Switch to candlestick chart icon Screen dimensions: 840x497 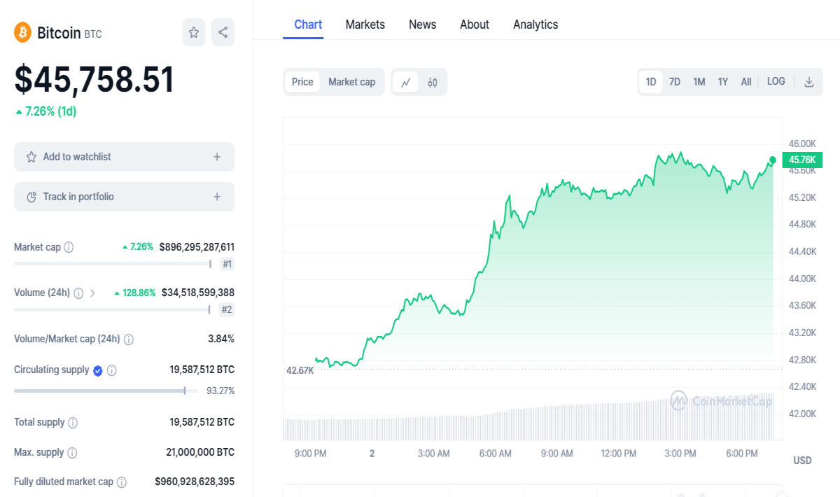click(433, 82)
